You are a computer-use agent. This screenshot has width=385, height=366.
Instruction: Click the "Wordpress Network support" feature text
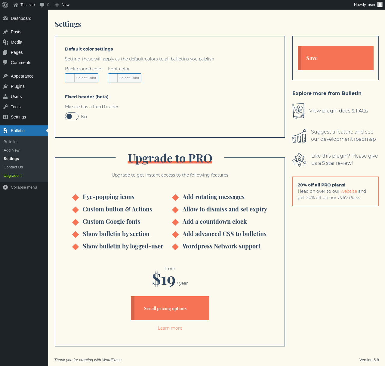coord(221,246)
